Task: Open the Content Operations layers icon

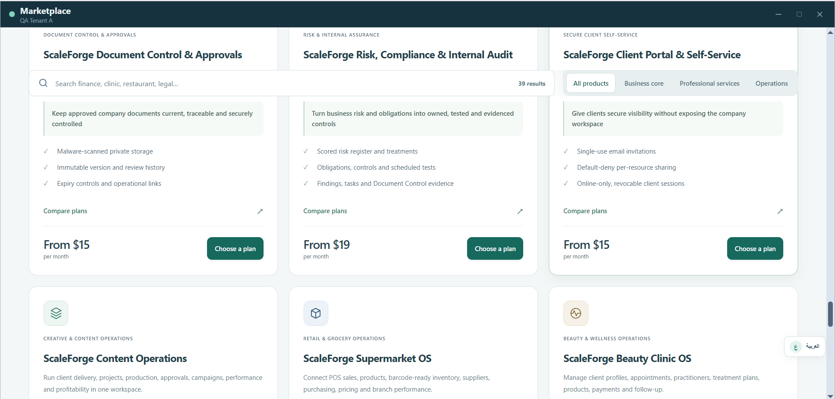Action: (56, 313)
